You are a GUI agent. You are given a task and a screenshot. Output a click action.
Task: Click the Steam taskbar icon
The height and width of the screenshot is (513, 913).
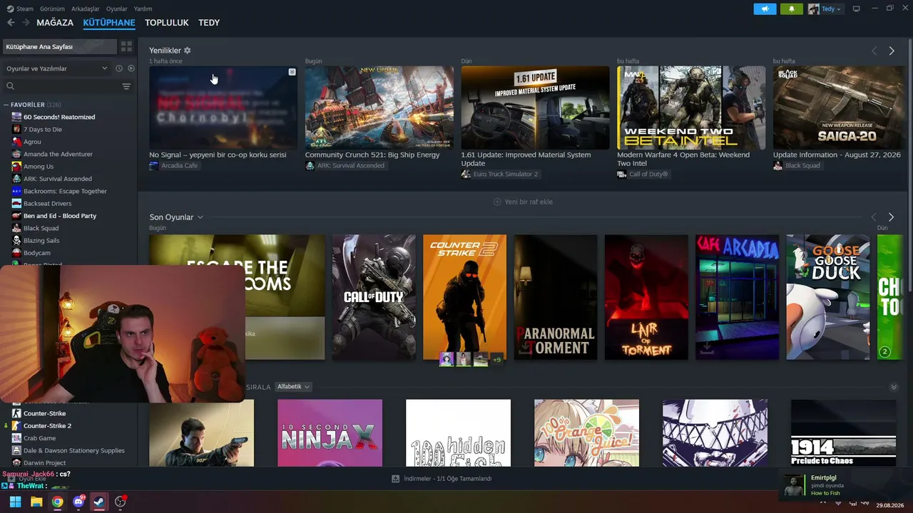pos(99,502)
